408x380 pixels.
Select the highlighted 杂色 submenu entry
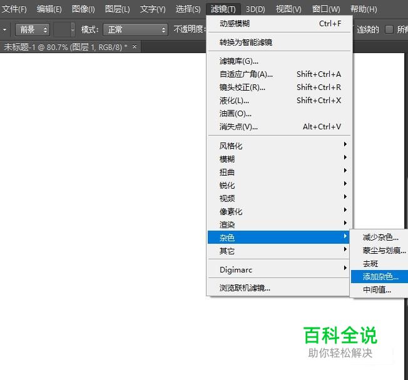278,237
